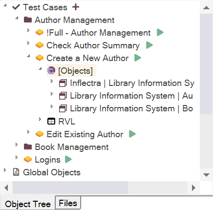The image size is (213, 210).
Task: Expand the Book Management folder
Action: [x=17, y=145]
